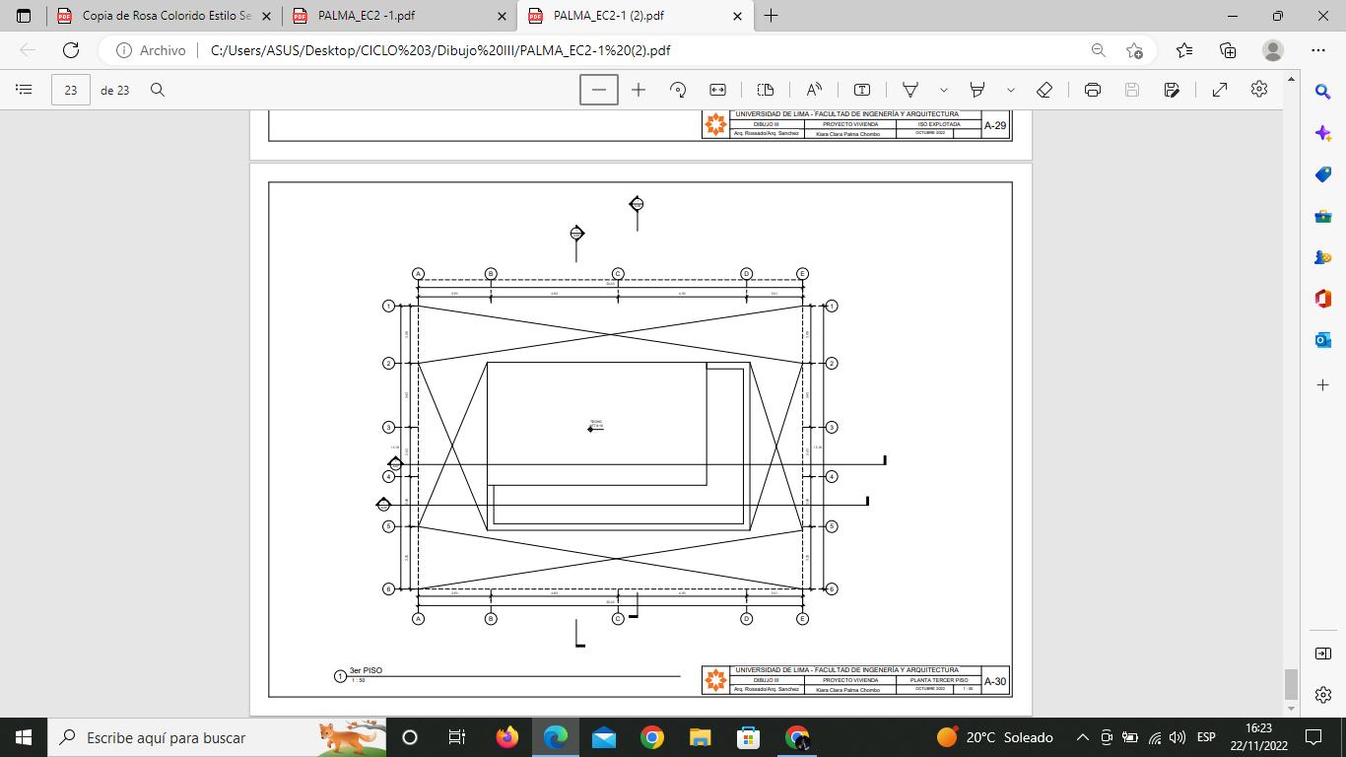Screen dimensions: 1346x757
Task: Refresh the current page
Action: pos(71,50)
